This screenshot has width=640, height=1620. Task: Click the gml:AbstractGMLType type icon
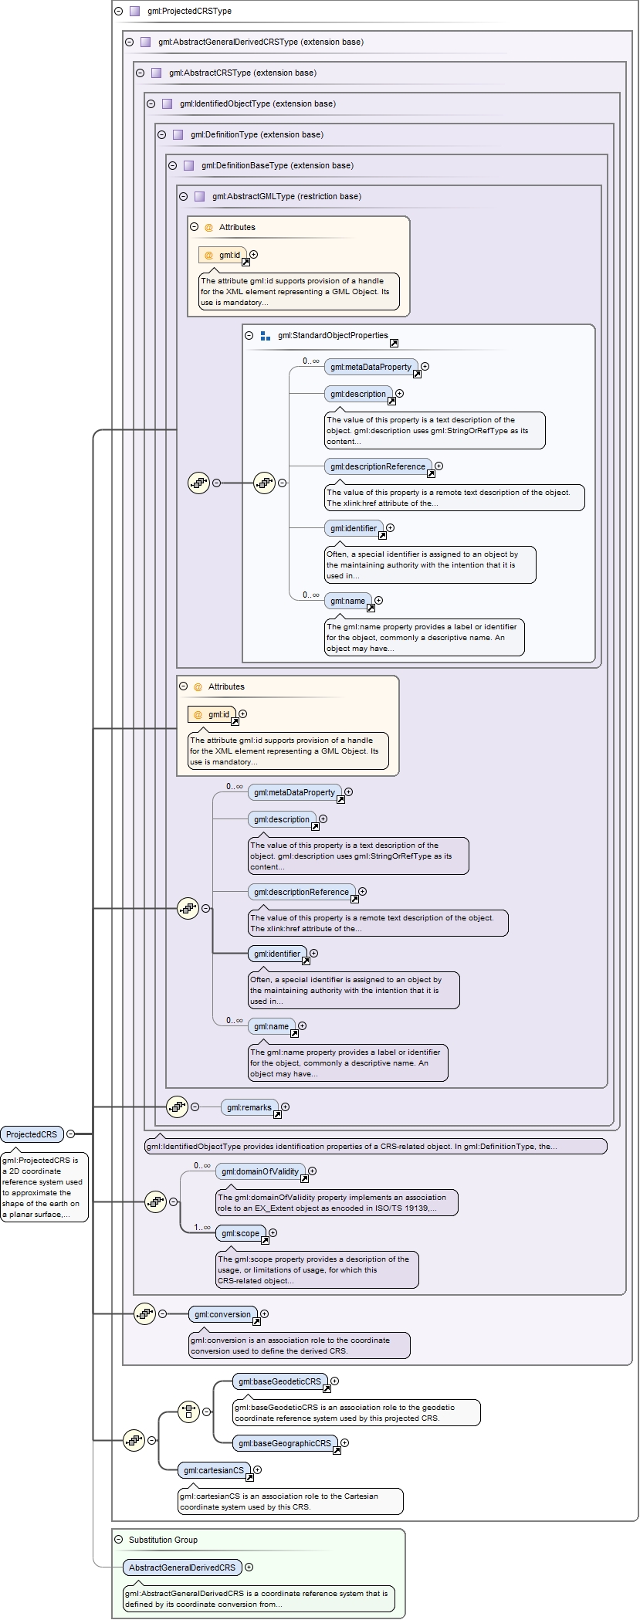pos(199,197)
